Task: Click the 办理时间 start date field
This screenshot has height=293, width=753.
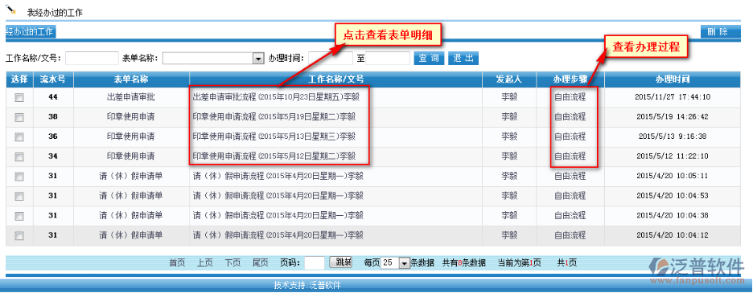Action: 331,59
